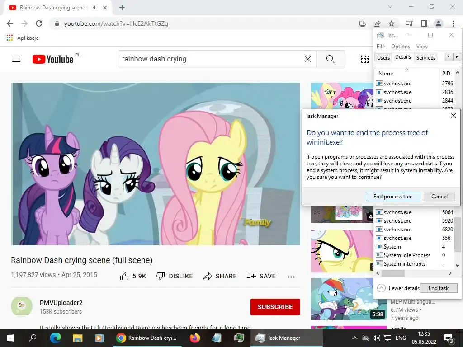Open more actions ellipsis under video
Screen dimensions: 463x347
point(291,277)
